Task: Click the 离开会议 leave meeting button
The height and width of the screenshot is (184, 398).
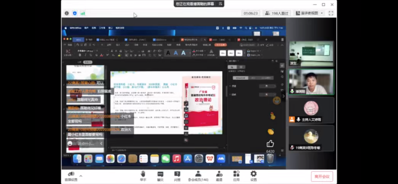Action: 322,176
